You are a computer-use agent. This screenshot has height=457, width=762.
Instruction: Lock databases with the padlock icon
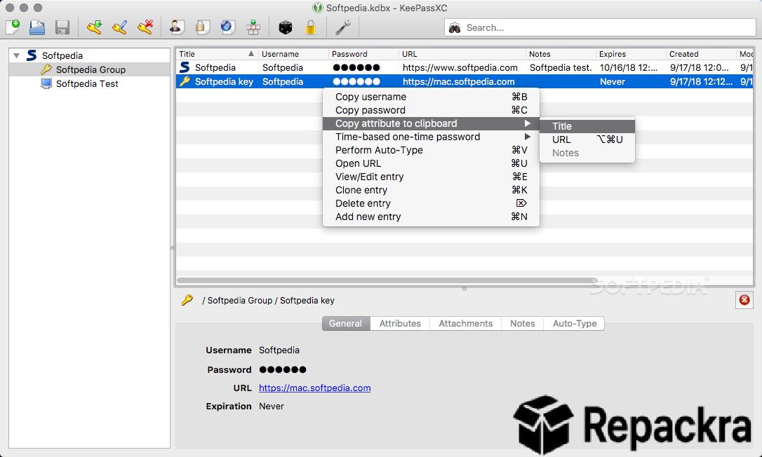(x=311, y=27)
